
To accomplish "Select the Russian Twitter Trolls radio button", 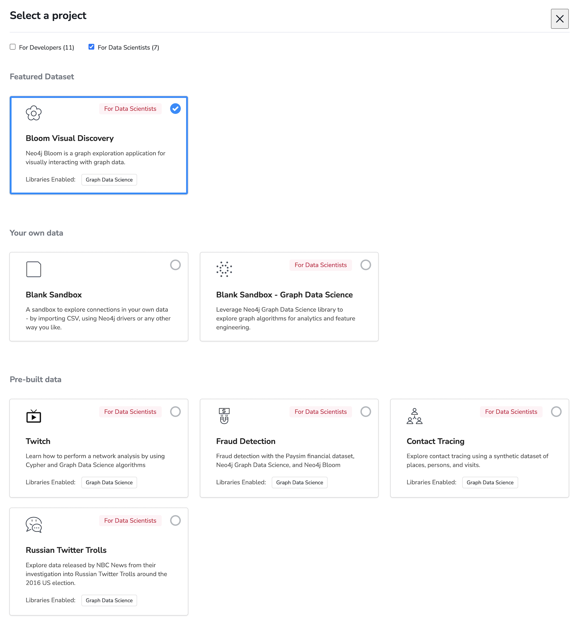I will 176,521.
